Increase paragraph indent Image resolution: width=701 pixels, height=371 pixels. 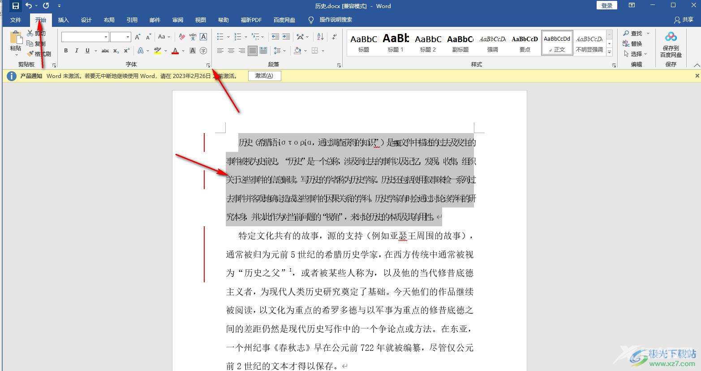coord(286,37)
